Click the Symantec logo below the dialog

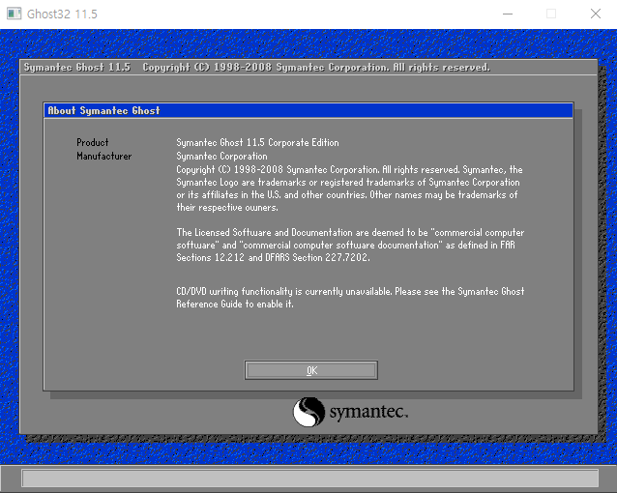350,412
